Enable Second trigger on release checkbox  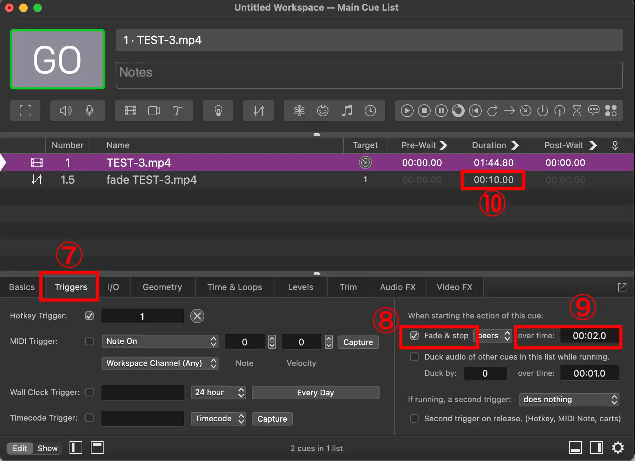(x=414, y=418)
